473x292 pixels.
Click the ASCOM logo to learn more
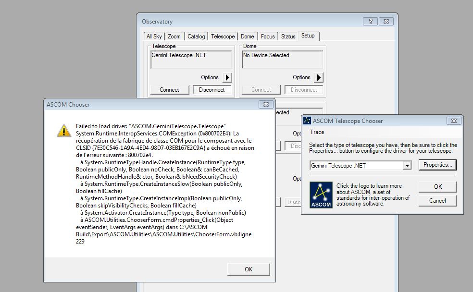(x=321, y=195)
